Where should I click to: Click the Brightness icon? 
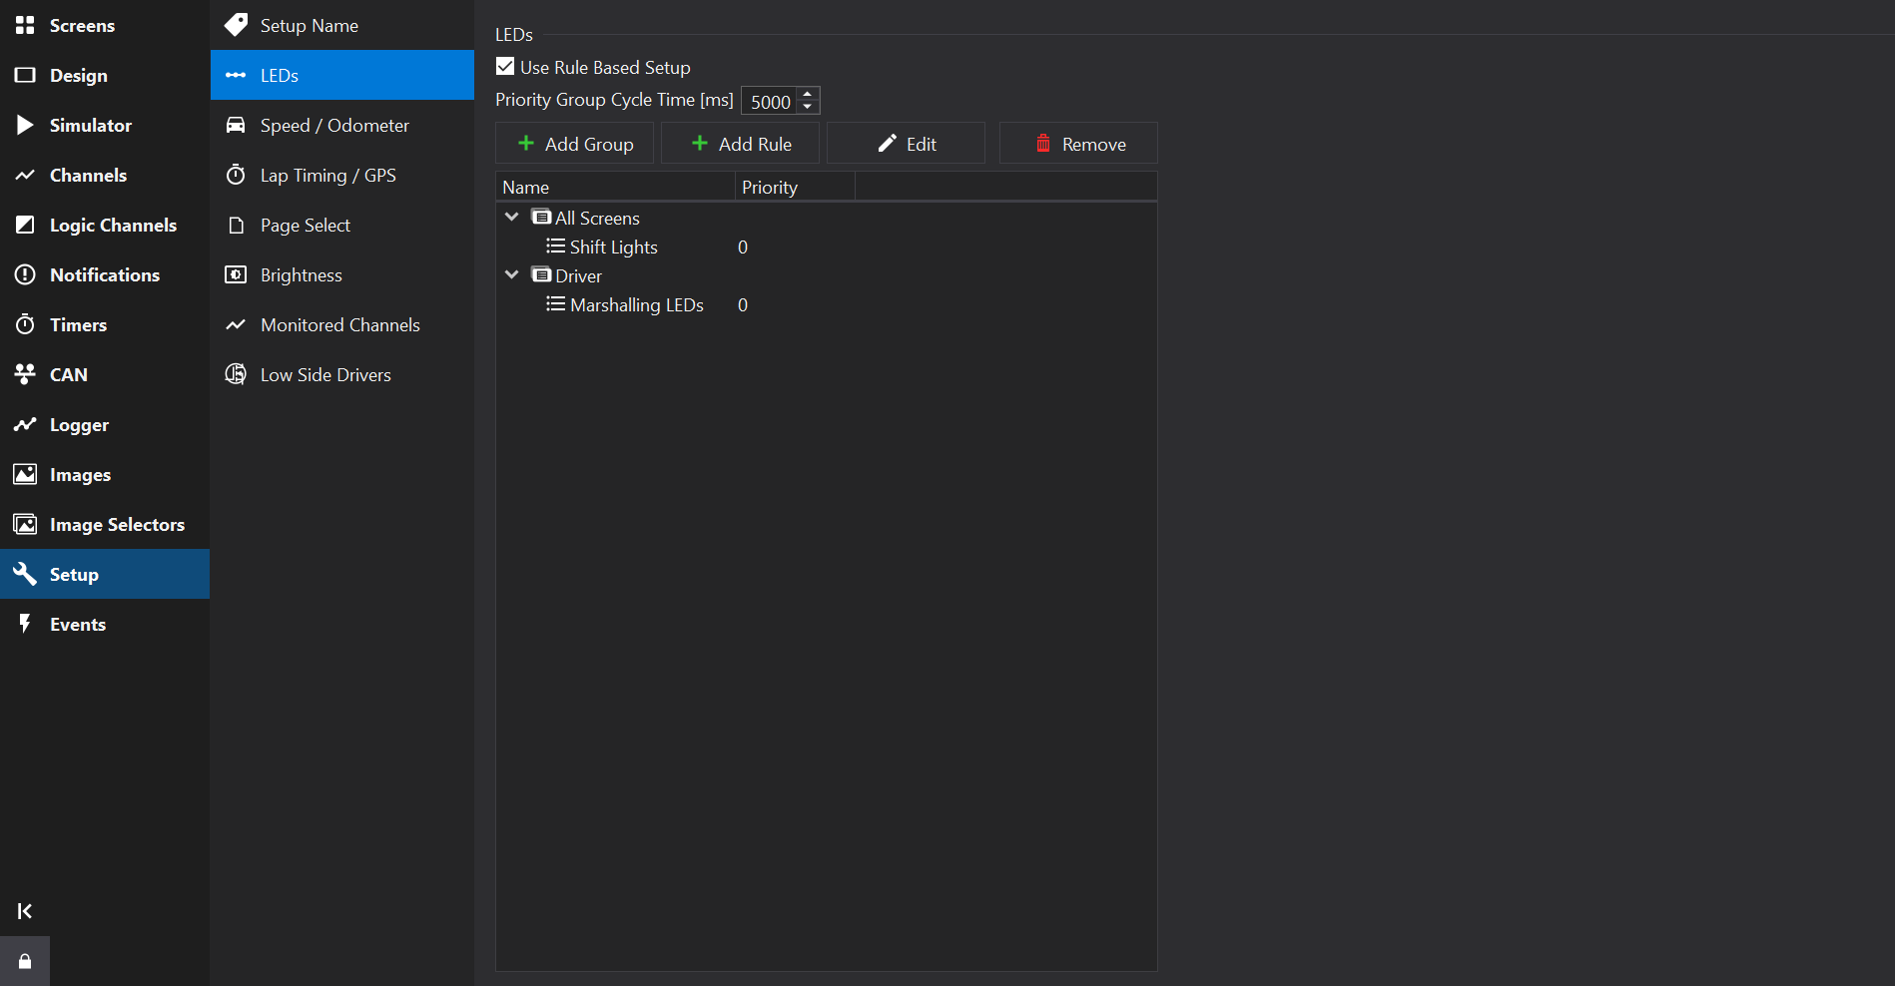(236, 274)
